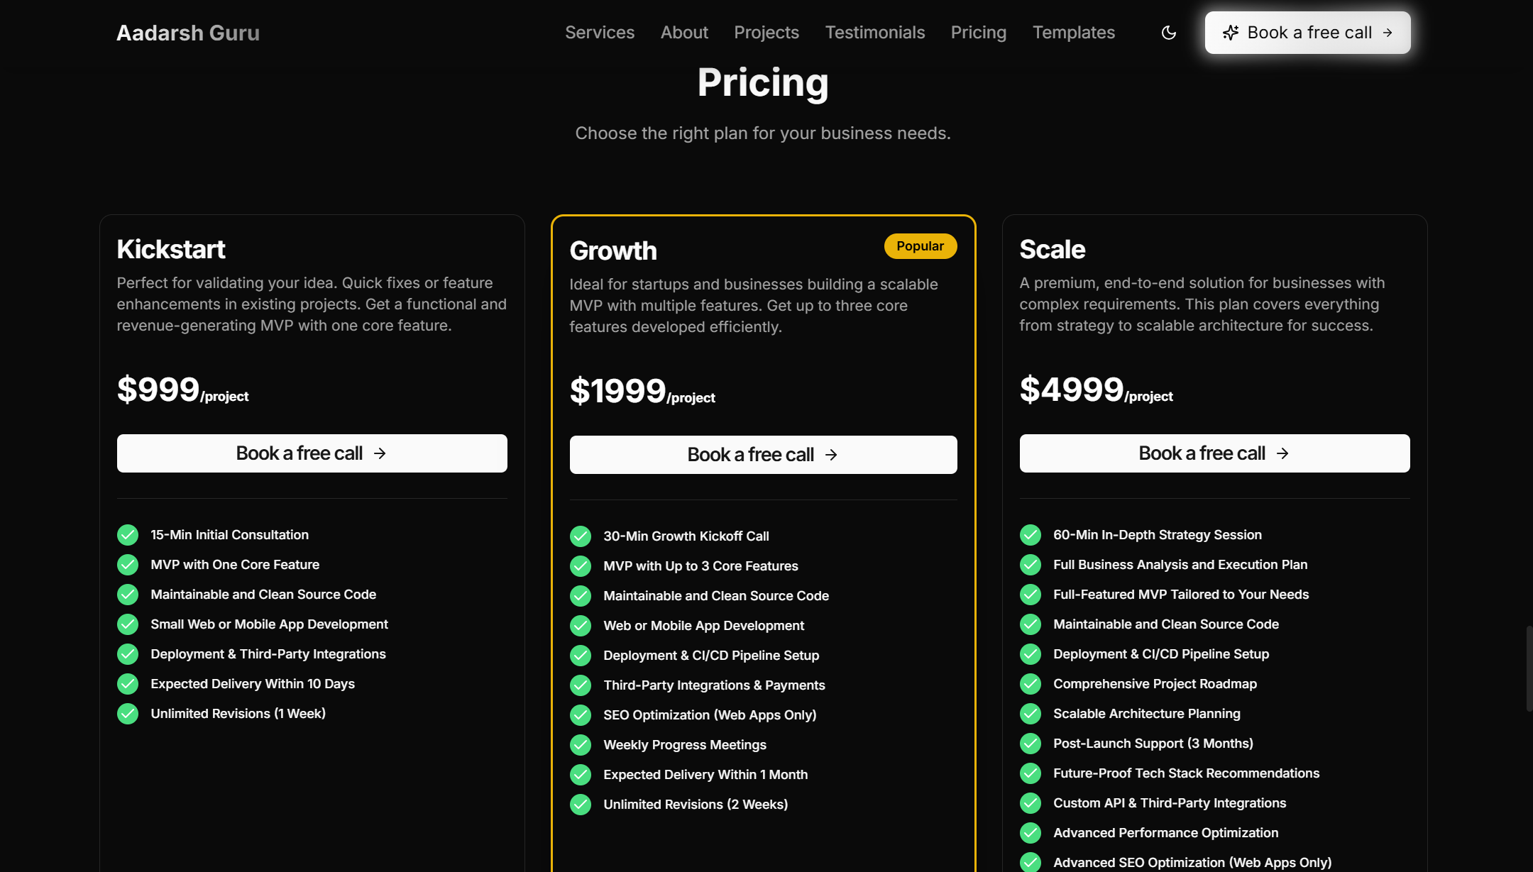Click the page vertical scrollbar thumb
Viewport: 1533px width, 872px height.
pyautogui.click(x=1529, y=668)
